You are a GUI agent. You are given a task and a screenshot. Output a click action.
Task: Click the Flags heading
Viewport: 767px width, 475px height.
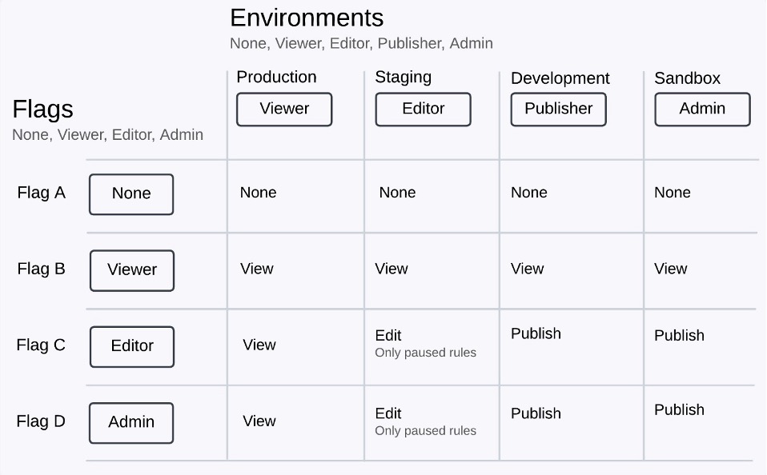coord(42,110)
